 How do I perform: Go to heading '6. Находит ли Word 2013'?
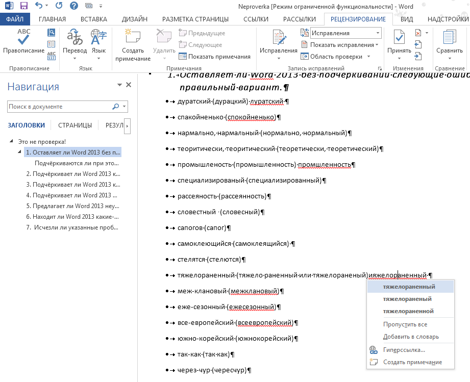[72, 217]
